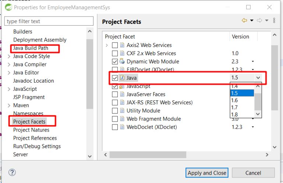
Task: Enable the Utility Module checkbox
Action: pos(115,111)
